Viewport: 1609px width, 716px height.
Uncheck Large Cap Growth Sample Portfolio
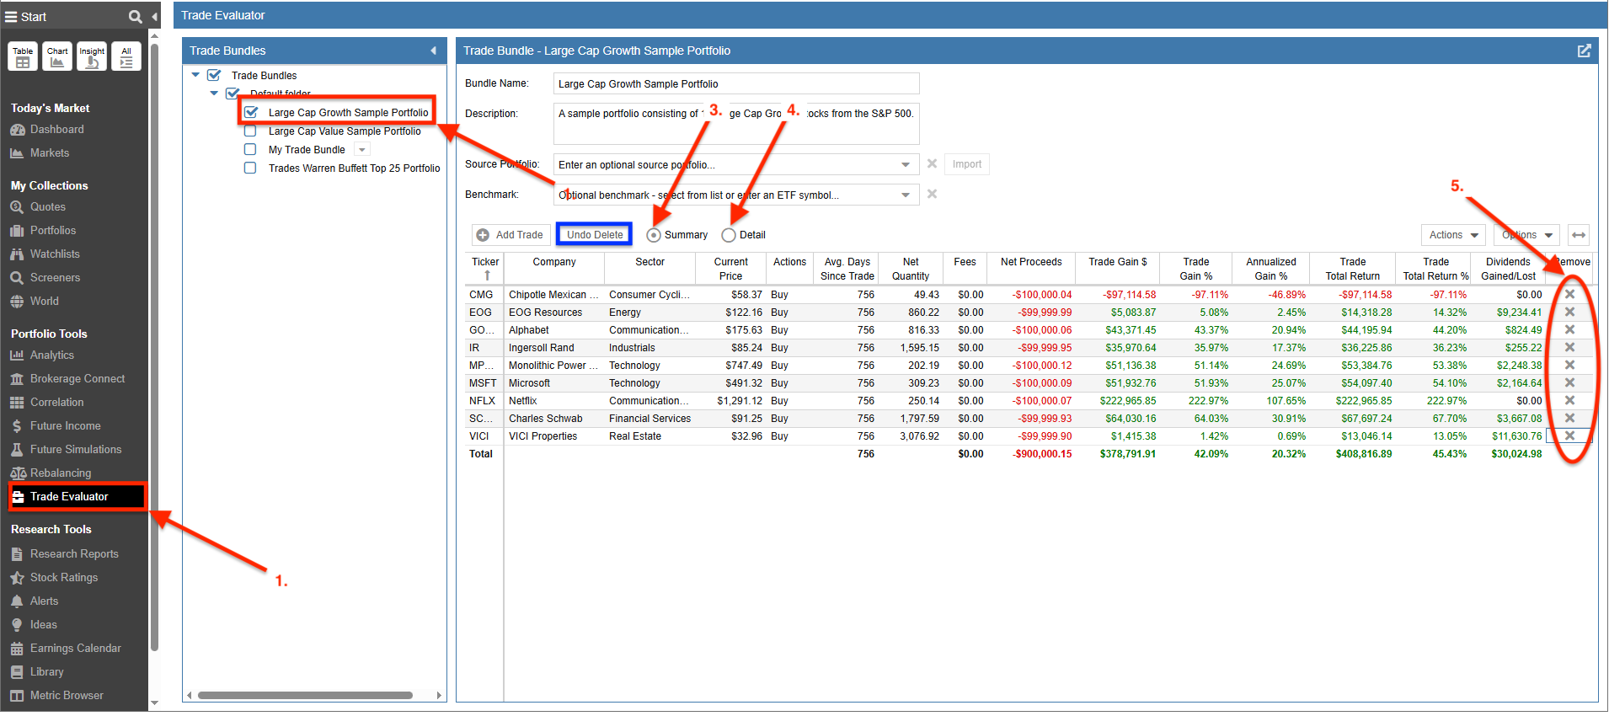(250, 112)
